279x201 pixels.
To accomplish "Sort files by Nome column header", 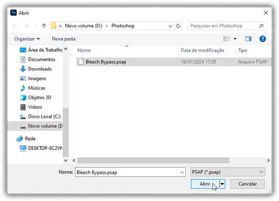I will pos(84,51).
